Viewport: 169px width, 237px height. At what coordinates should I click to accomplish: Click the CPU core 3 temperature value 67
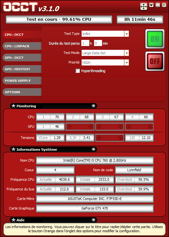(x=116, y=117)
